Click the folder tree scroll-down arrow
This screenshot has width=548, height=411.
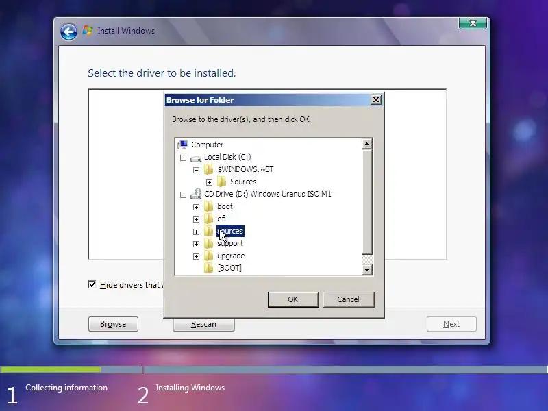click(x=366, y=269)
